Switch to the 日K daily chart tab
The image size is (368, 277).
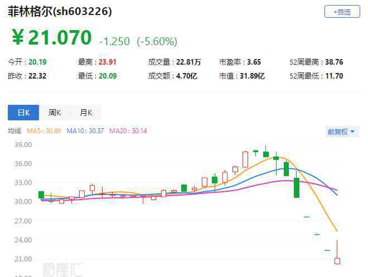(23, 113)
